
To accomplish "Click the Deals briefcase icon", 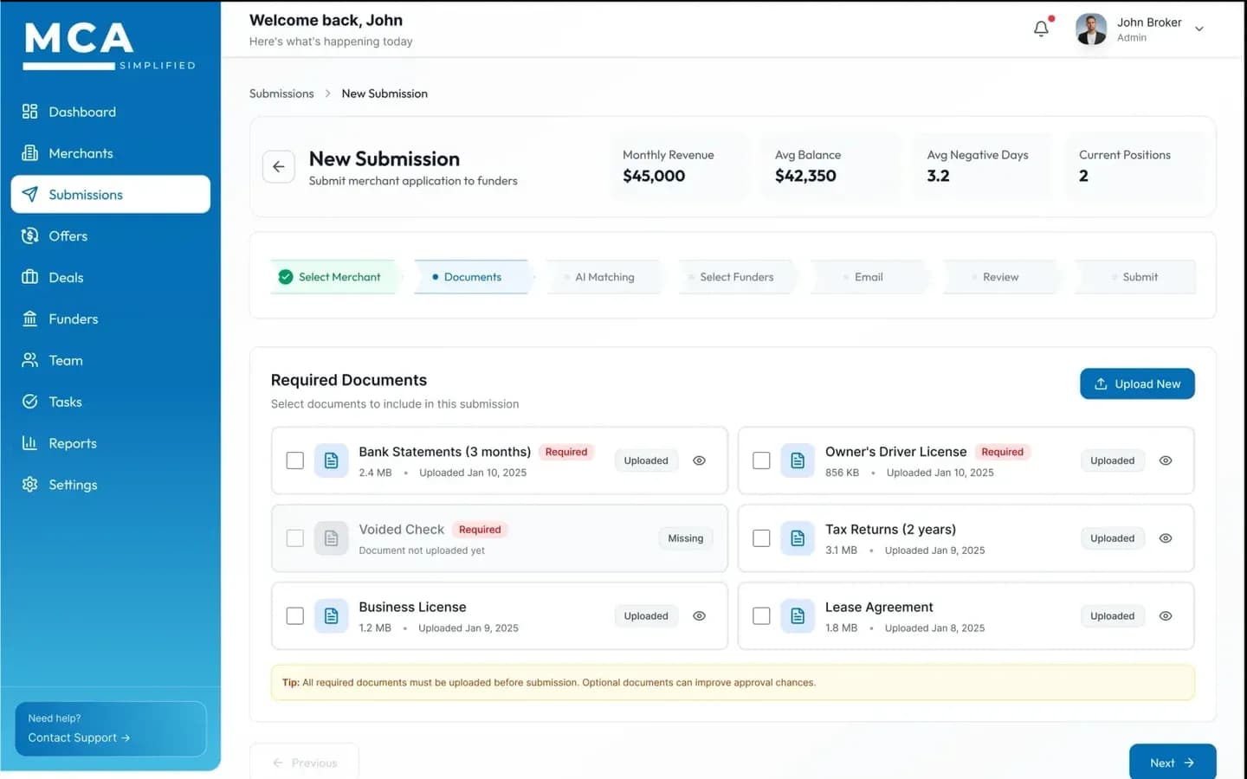I will pos(30,278).
